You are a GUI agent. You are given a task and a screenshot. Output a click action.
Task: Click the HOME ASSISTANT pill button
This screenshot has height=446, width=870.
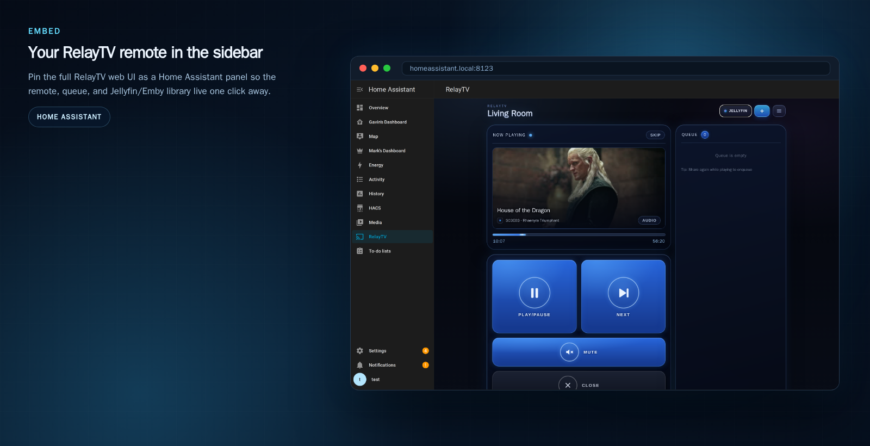point(69,117)
